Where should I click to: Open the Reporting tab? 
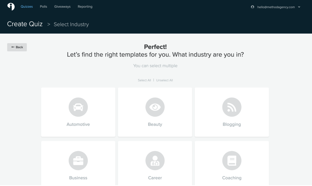[85, 7]
